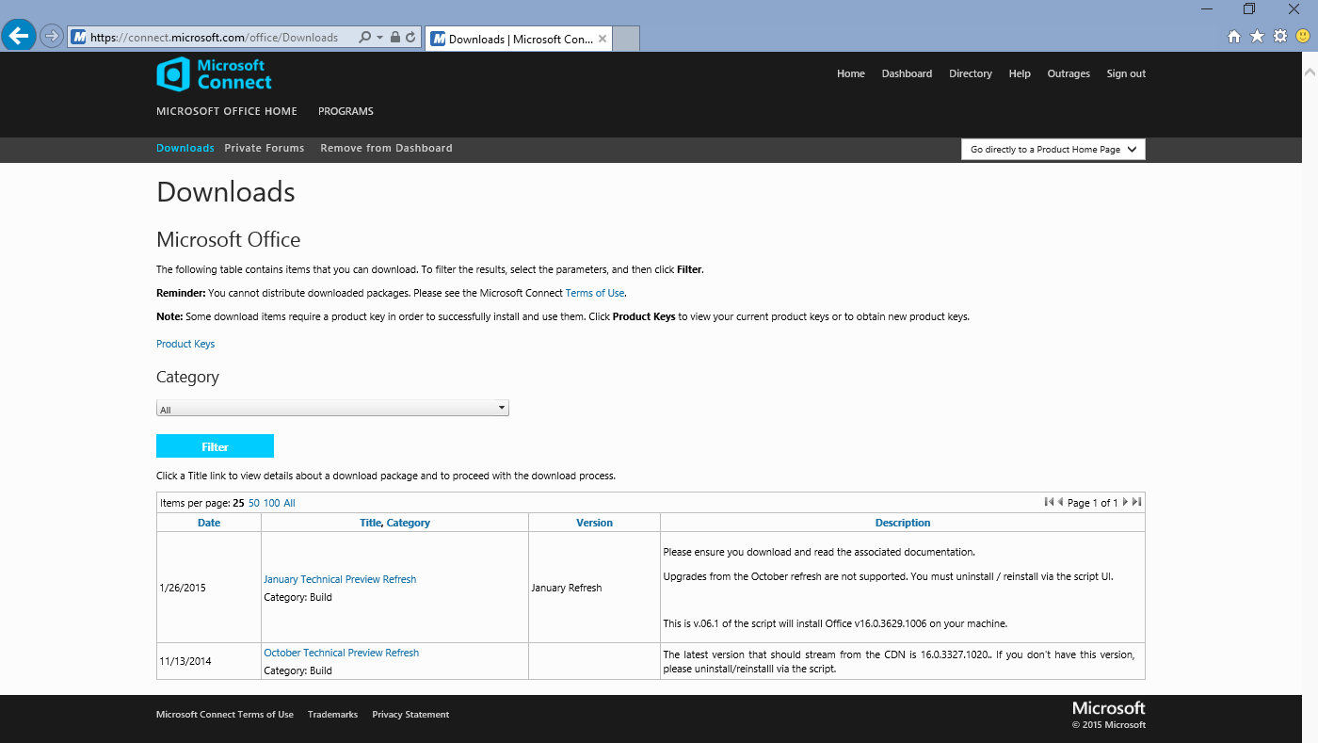The image size is (1318, 743).
Task: Click the 11/13/2014 date cell
Action: pyautogui.click(x=209, y=661)
